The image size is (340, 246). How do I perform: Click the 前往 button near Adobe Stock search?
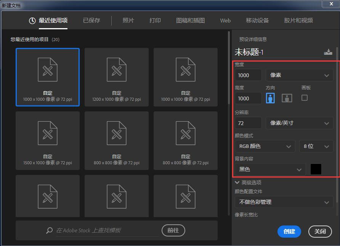coord(173,230)
